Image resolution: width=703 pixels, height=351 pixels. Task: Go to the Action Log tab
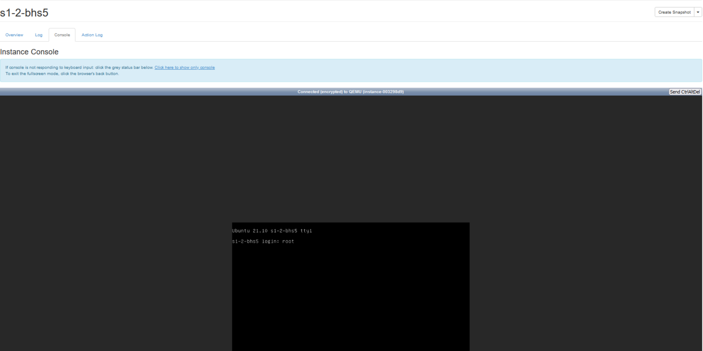click(92, 35)
